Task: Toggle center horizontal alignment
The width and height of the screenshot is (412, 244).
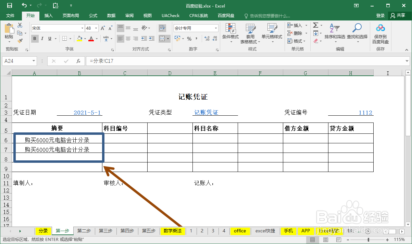Action: pyautogui.click(x=128, y=39)
